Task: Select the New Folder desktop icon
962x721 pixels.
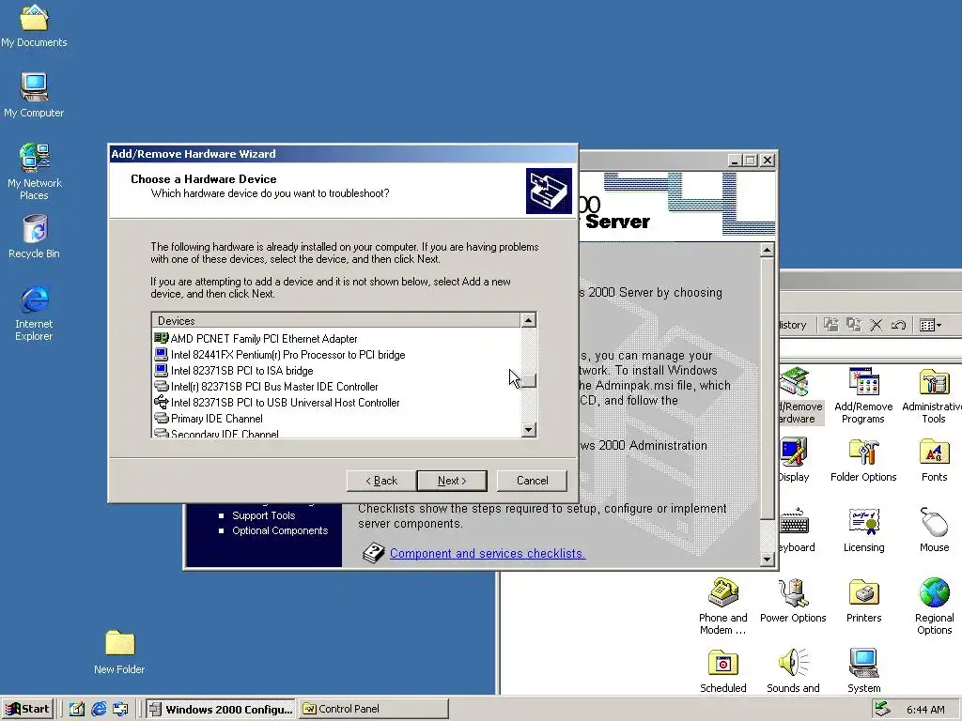Action: (x=119, y=652)
